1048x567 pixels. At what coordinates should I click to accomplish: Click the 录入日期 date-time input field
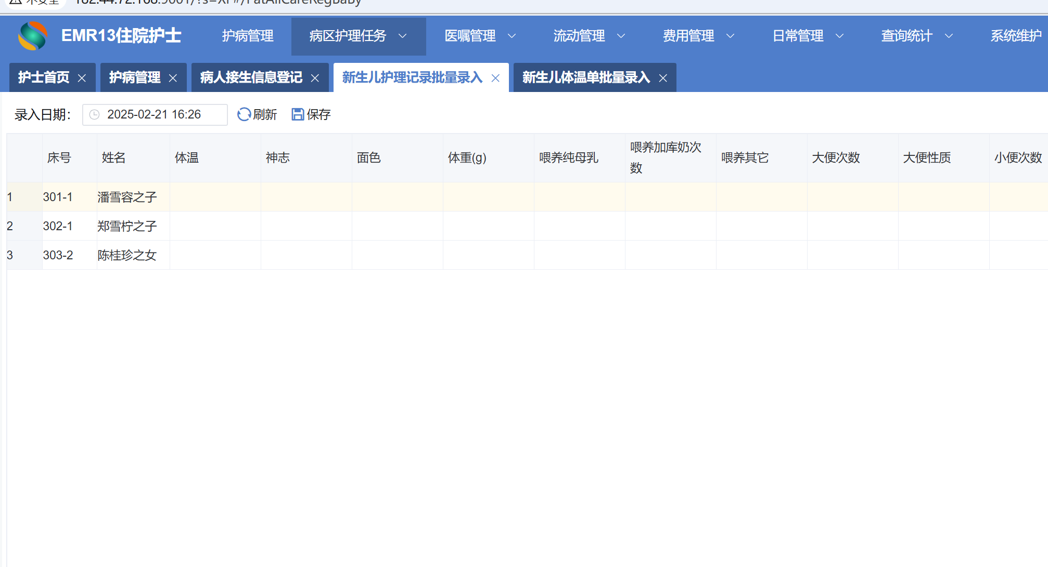(x=154, y=114)
